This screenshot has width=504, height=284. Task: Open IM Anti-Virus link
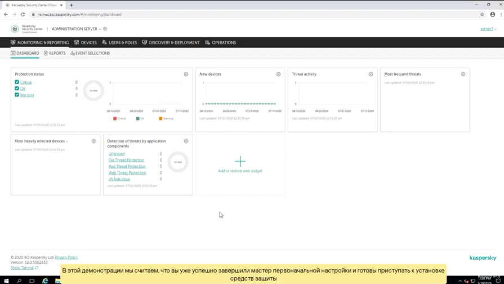[119, 179]
